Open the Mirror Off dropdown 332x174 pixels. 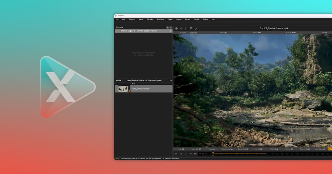(x=289, y=149)
